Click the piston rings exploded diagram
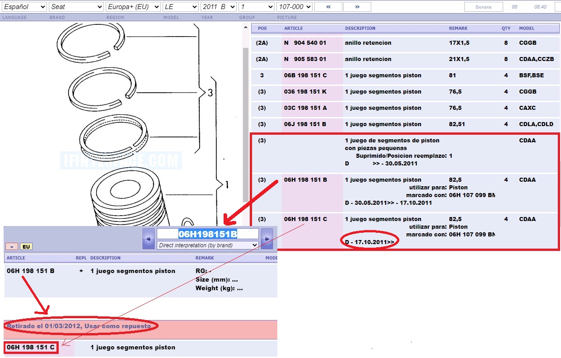 [121, 124]
